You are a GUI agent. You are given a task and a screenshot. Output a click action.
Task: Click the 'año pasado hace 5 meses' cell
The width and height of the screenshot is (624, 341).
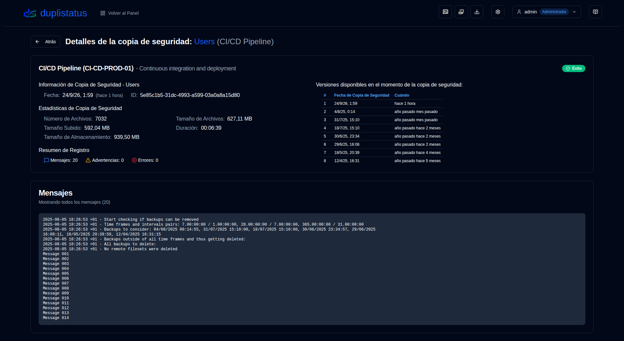tap(418, 161)
